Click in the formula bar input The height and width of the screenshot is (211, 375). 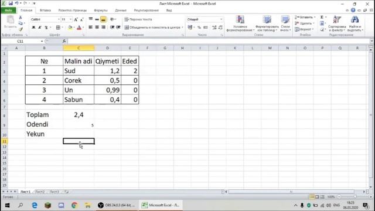(x=219, y=41)
